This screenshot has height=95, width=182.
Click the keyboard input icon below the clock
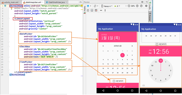144,85
